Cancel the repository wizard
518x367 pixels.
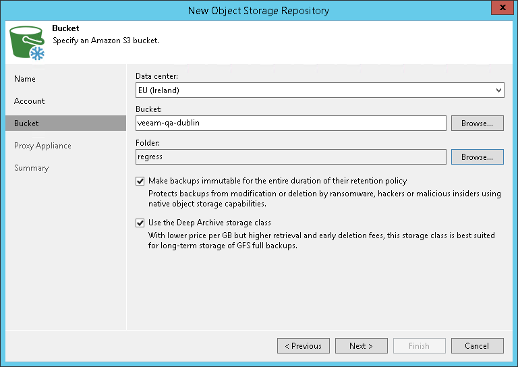tap(478, 346)
